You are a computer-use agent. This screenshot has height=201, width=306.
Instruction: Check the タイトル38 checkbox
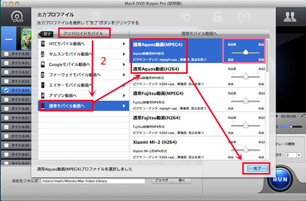(x=6, y=127)
